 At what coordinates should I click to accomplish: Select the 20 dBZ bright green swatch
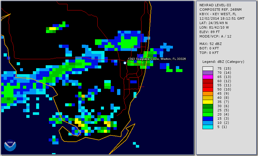208,115
